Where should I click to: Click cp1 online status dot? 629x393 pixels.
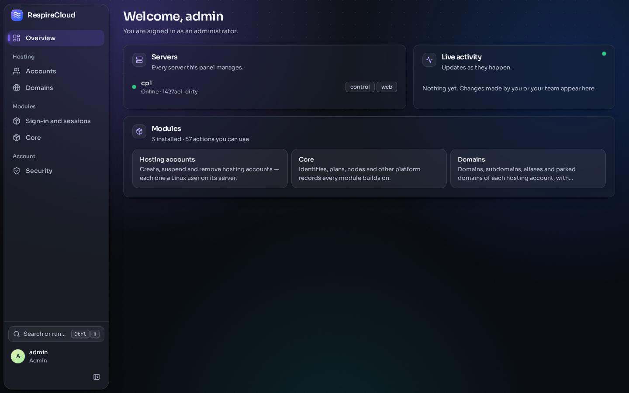(x=134, y=87)
